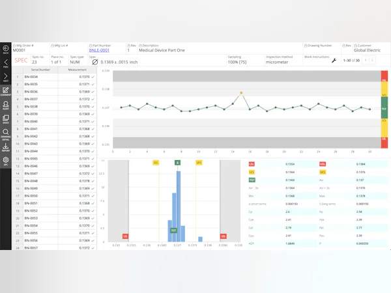Open the SPC gear icon
Screen dimensions: 391x293
(x=5, y=161)
